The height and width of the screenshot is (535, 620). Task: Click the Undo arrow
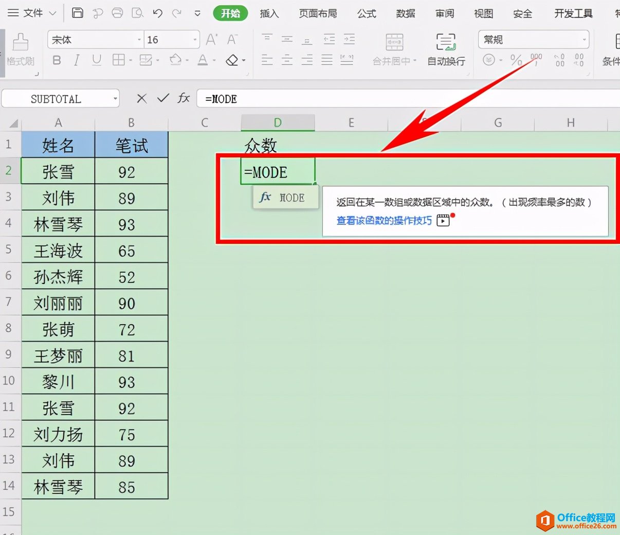click(x=157, y=13)
